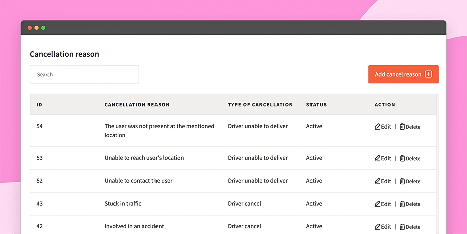Click 'Driver cancel' in the Stuck in traffic row

click(244, 203)
